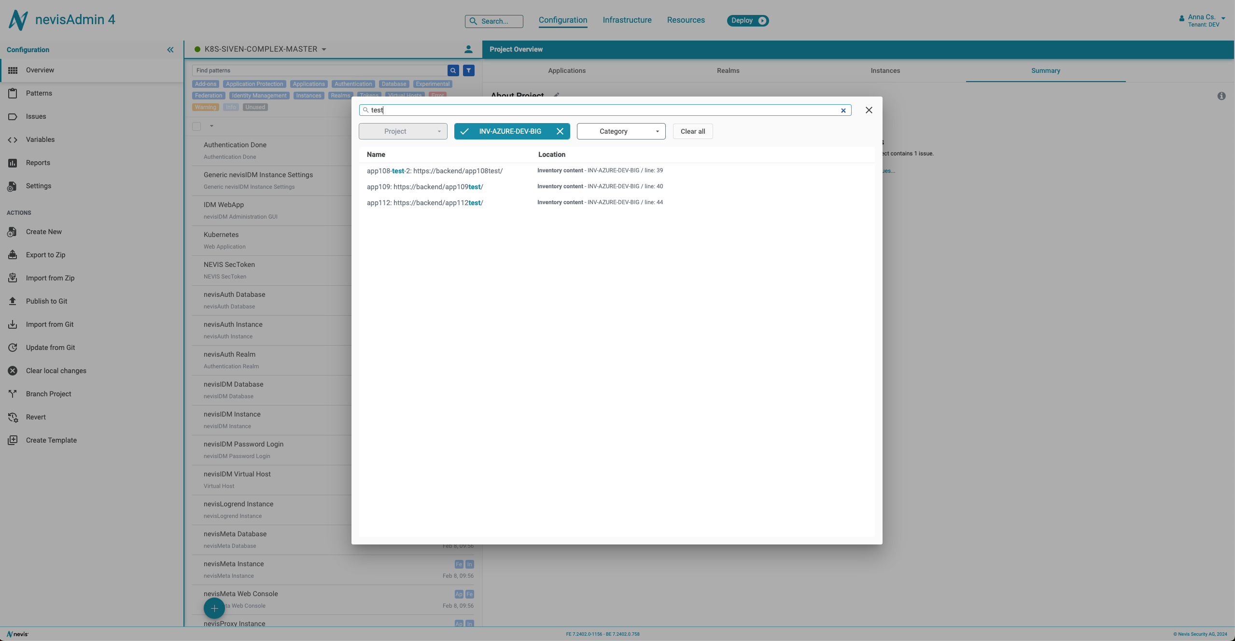Click into the dialog search field
The height and width of the screenshot is (641, 1235).
point(605,111)
